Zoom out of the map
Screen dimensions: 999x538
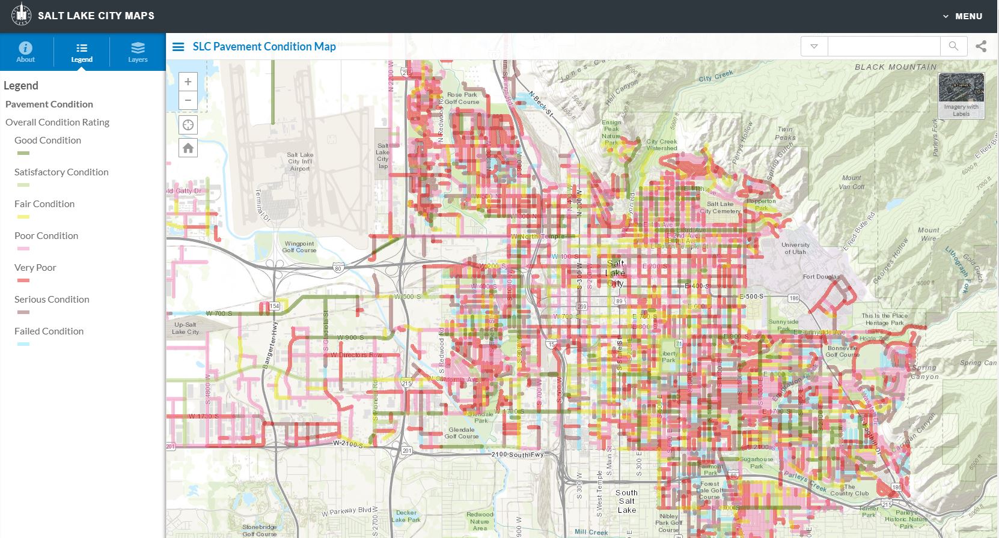click(x=188, y=100)
